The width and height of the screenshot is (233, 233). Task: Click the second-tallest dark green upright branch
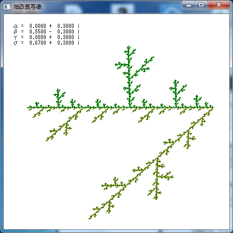click(176, 94)
